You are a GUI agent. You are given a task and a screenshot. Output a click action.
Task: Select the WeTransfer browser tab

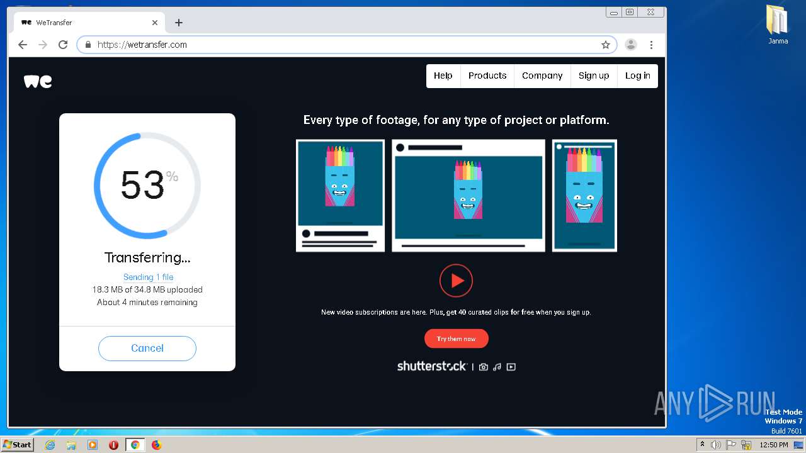89,23
